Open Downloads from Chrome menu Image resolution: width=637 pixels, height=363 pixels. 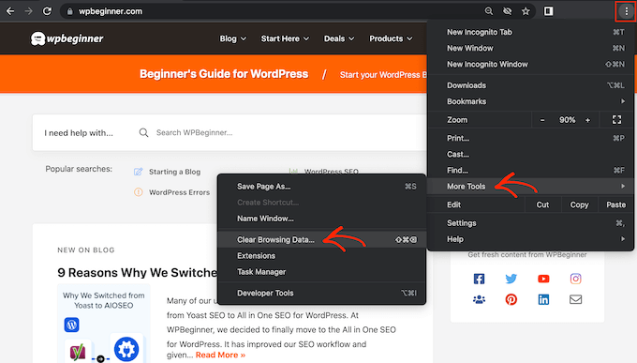click(530, 85)
